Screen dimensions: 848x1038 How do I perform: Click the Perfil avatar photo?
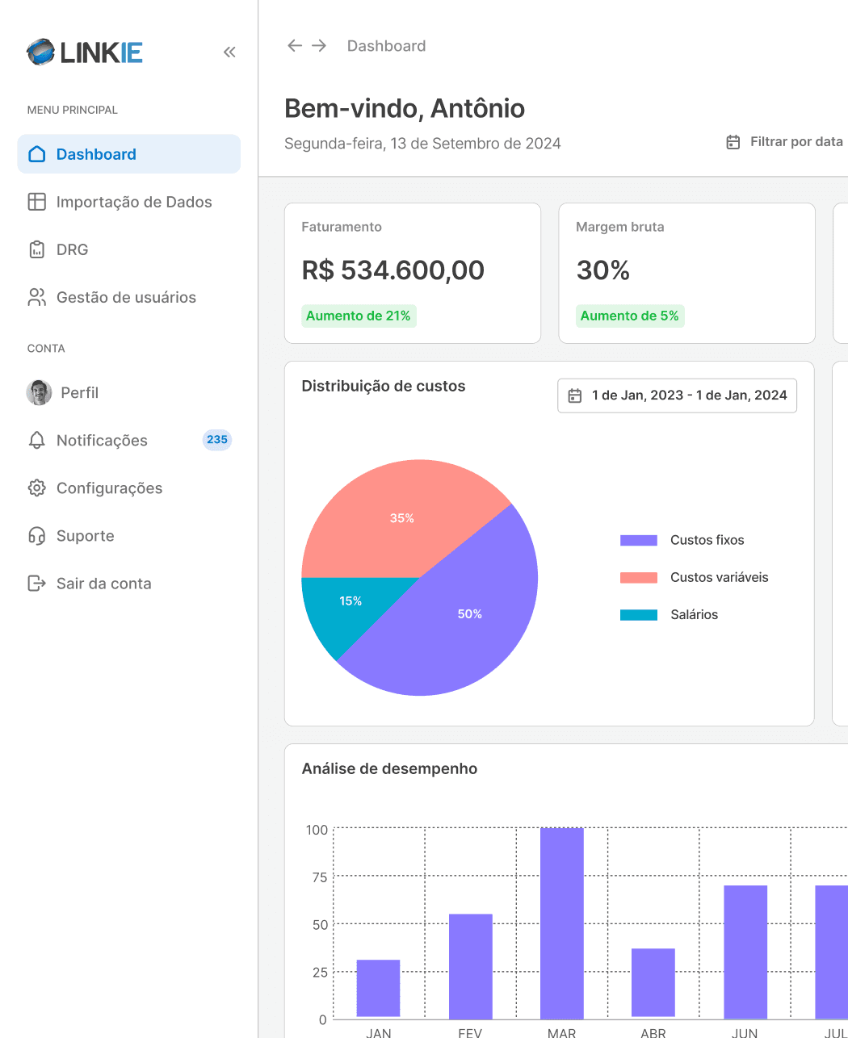(x=39, y=392)
